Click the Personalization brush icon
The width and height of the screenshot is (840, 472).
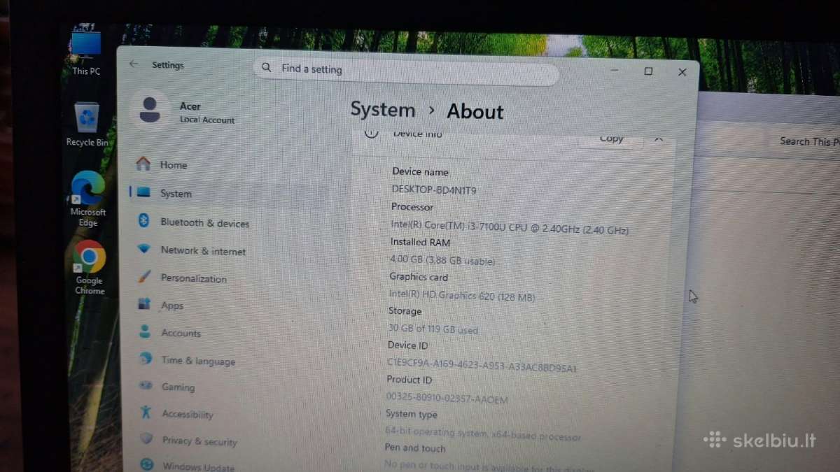coord(144,276)
